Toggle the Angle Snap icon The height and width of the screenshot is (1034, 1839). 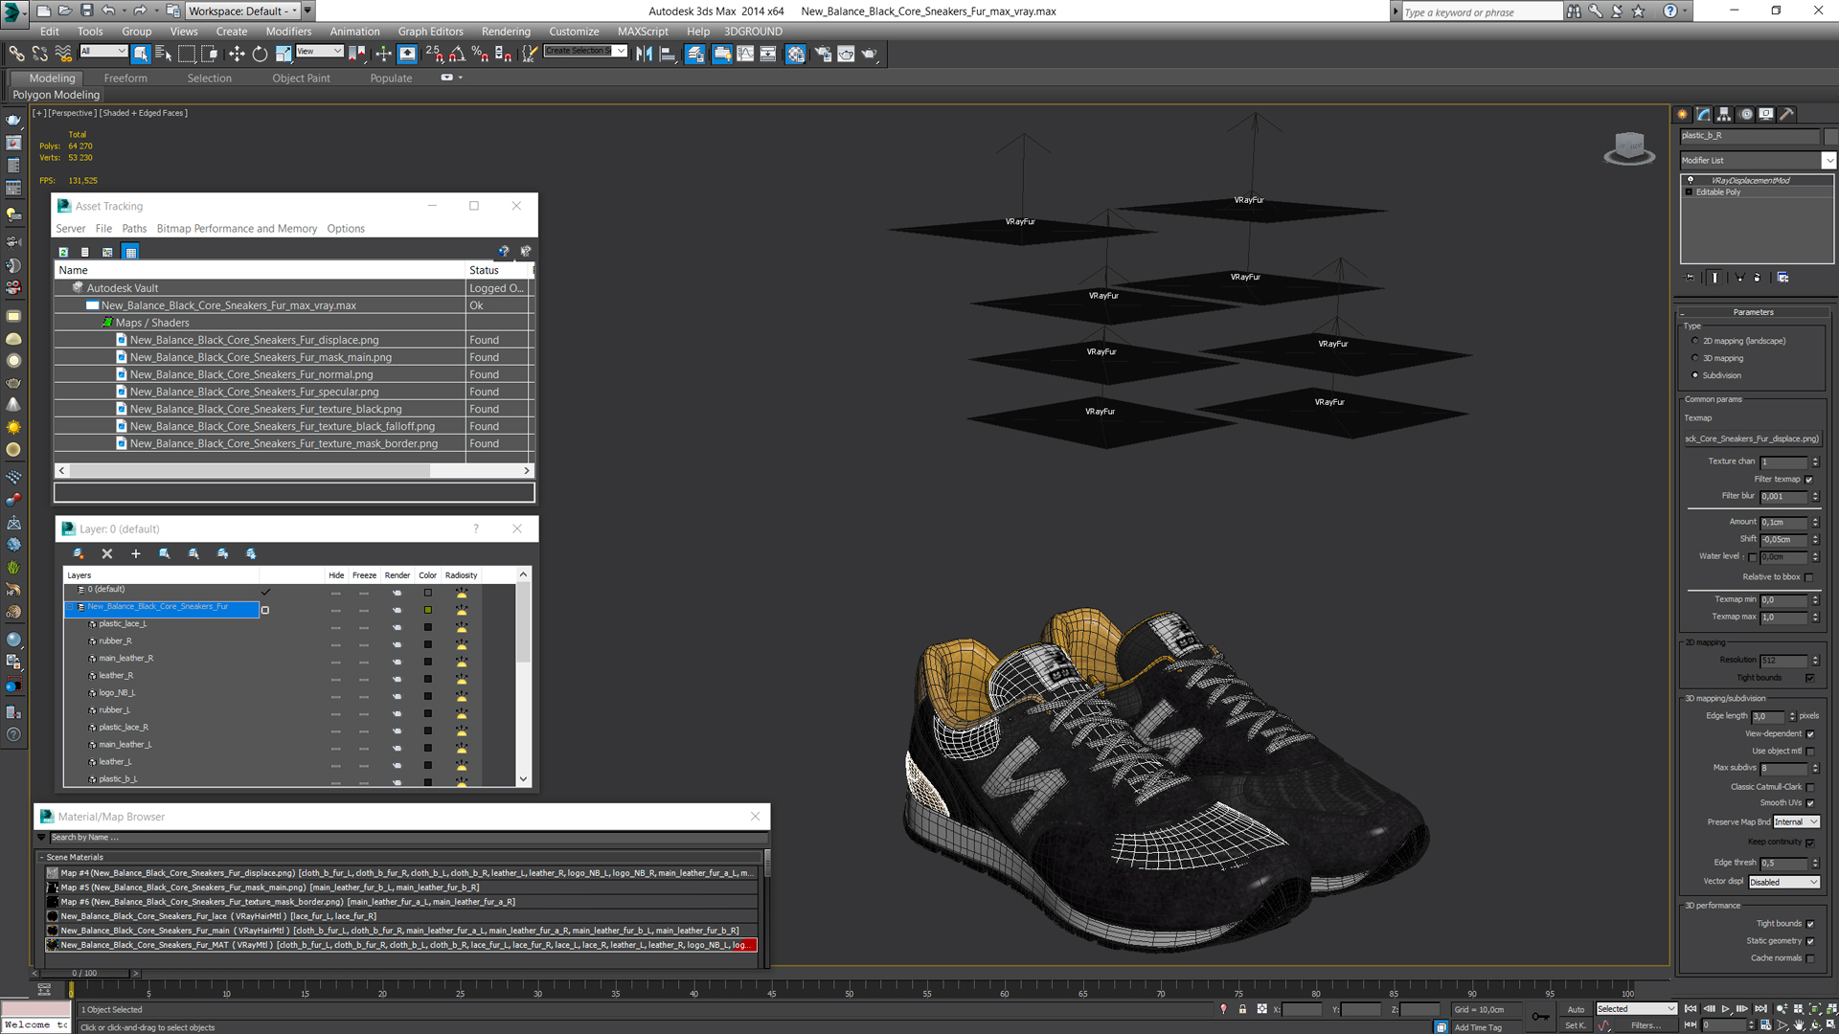click(458, 54)
